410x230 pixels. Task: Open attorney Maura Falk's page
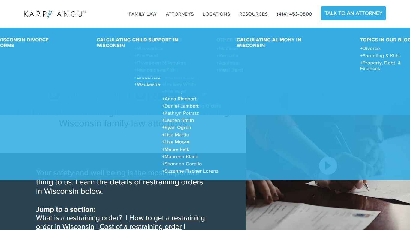click(x=176, y=149)
